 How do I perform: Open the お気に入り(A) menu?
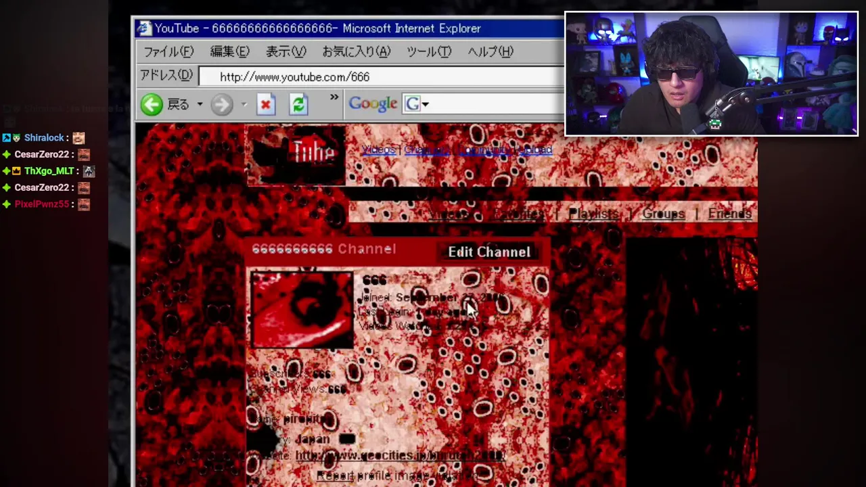point(356,51)
